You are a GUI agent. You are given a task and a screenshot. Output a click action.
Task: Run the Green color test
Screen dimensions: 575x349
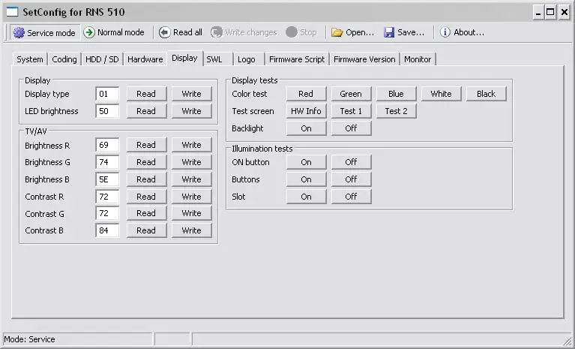point(352,94)
